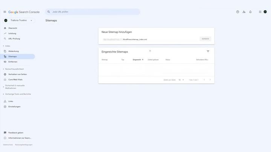
Task: Click the URL-Prüfung magnifier icon
Action: (5, 39)
